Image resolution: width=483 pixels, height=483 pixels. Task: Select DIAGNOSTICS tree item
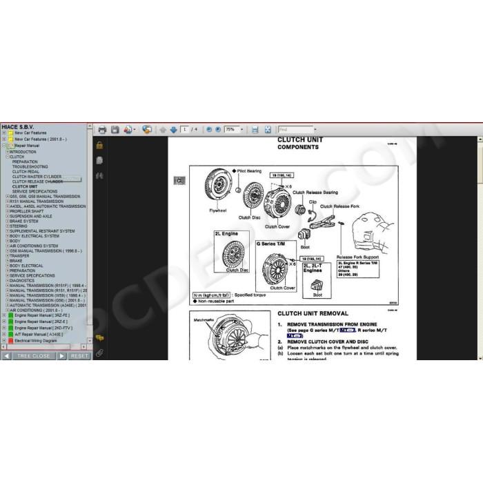coord(22,281)
